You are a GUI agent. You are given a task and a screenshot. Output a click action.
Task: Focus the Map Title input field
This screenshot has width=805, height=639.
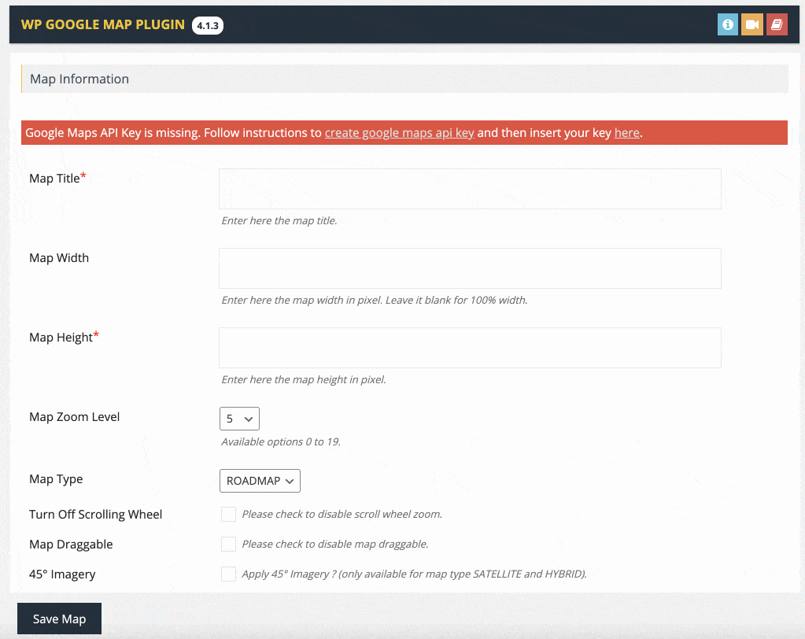pyautogui.click(x=470, y=189)
